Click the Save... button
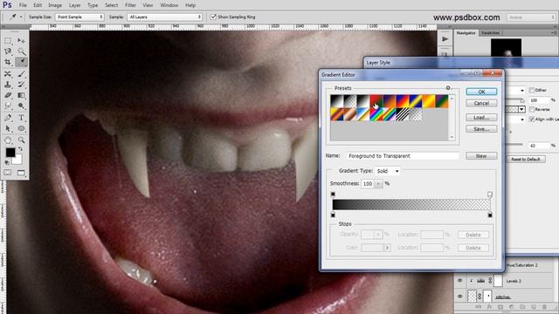Viewport: 559px width, 314px height. 481,129
